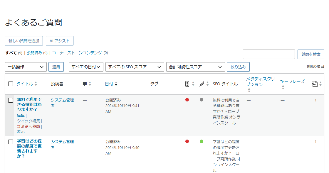Click red SEO dot for 学習はどの程度 row
329x173 pixels.
(x=187, y=141)
